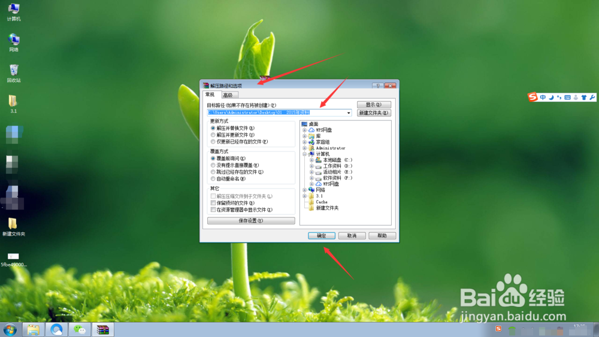
Task: Click the WinRAR taskbar icon
Action: pos(103,330)
